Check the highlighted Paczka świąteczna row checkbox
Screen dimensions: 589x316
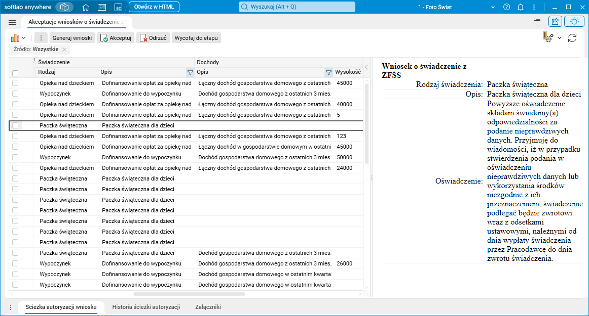click(x=15, y=125)
